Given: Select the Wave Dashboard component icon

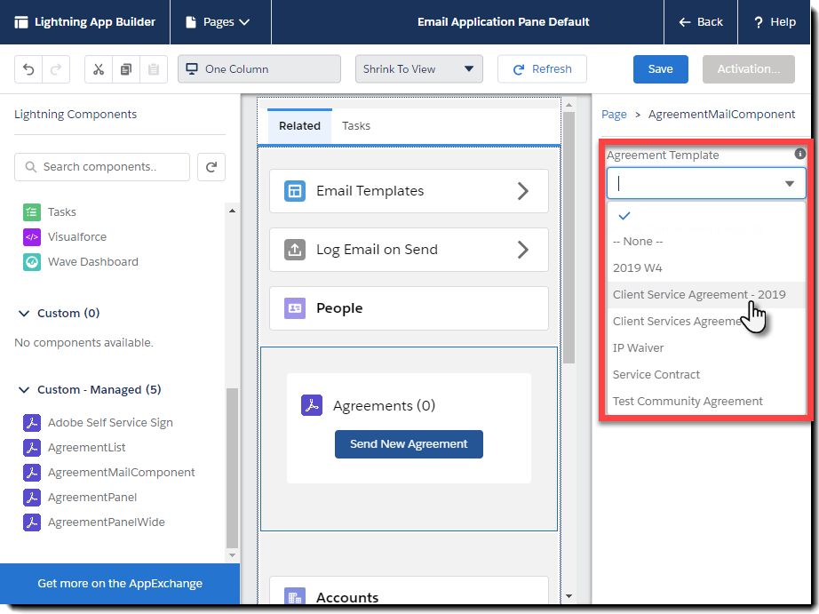Looking at the screenshot, I should pos(32,262).
